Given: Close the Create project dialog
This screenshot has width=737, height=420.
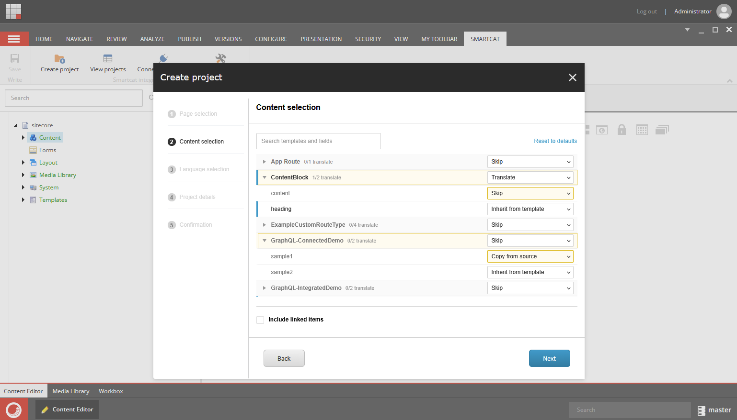Looking at the screenshot, I should pyautogui.click(x=572, y=77).
